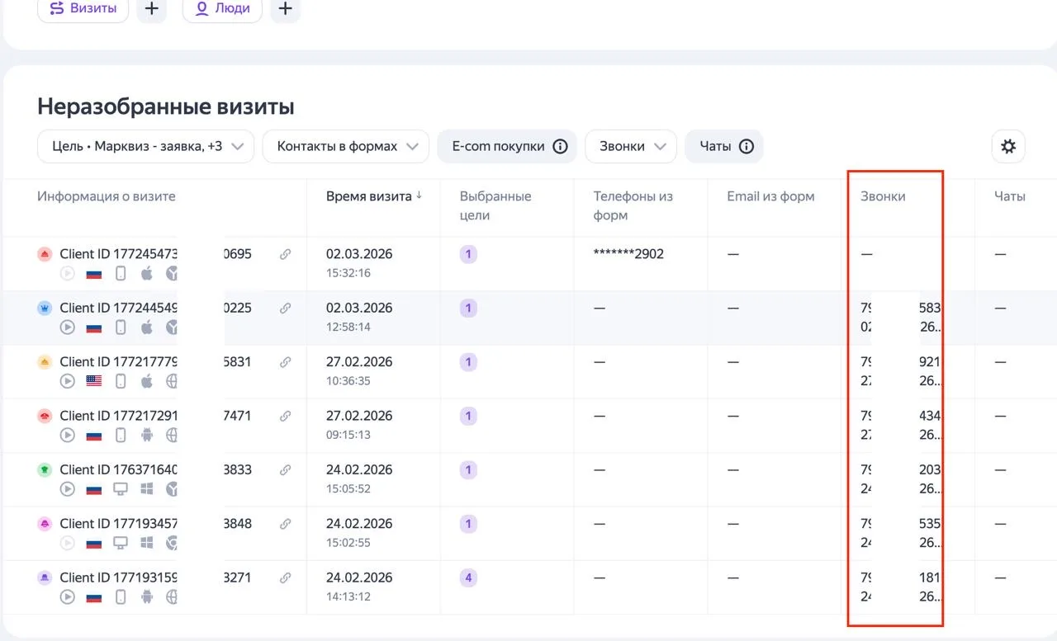The image size is (1057, 641).
Task: Click the Android icon in the 09:15:13 visit
Action: pos(147,435)
